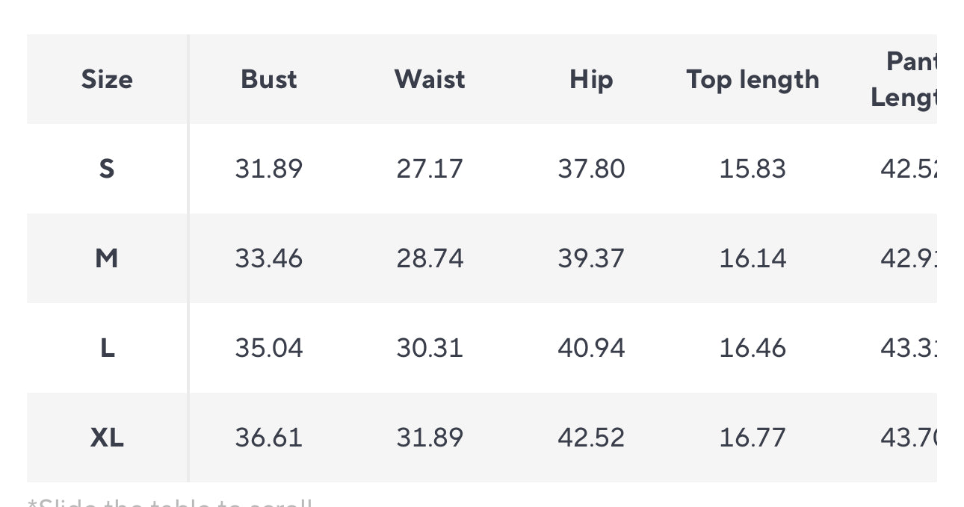
Task: Select the L size row label
Action: click(107, 348)
